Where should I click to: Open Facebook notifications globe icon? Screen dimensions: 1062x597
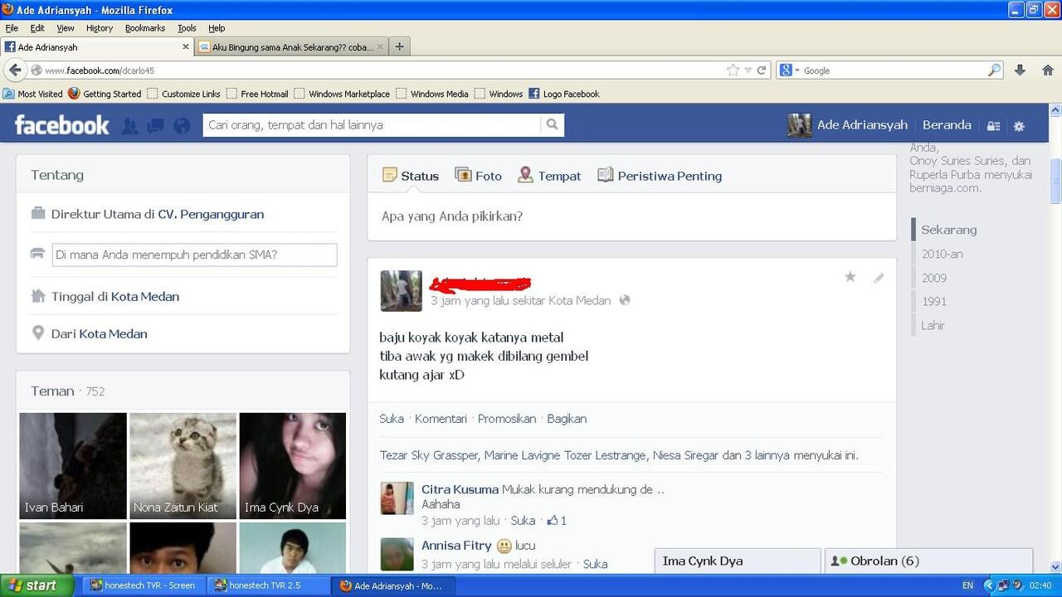(x=182, y=126)
